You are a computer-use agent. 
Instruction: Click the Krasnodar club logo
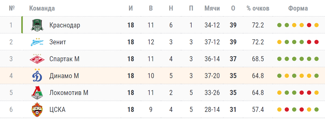coord(37,25)
